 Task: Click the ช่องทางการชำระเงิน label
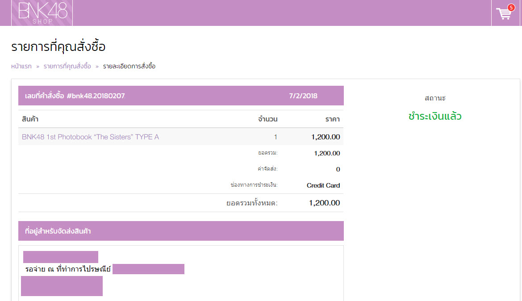(x=254, y=185)
